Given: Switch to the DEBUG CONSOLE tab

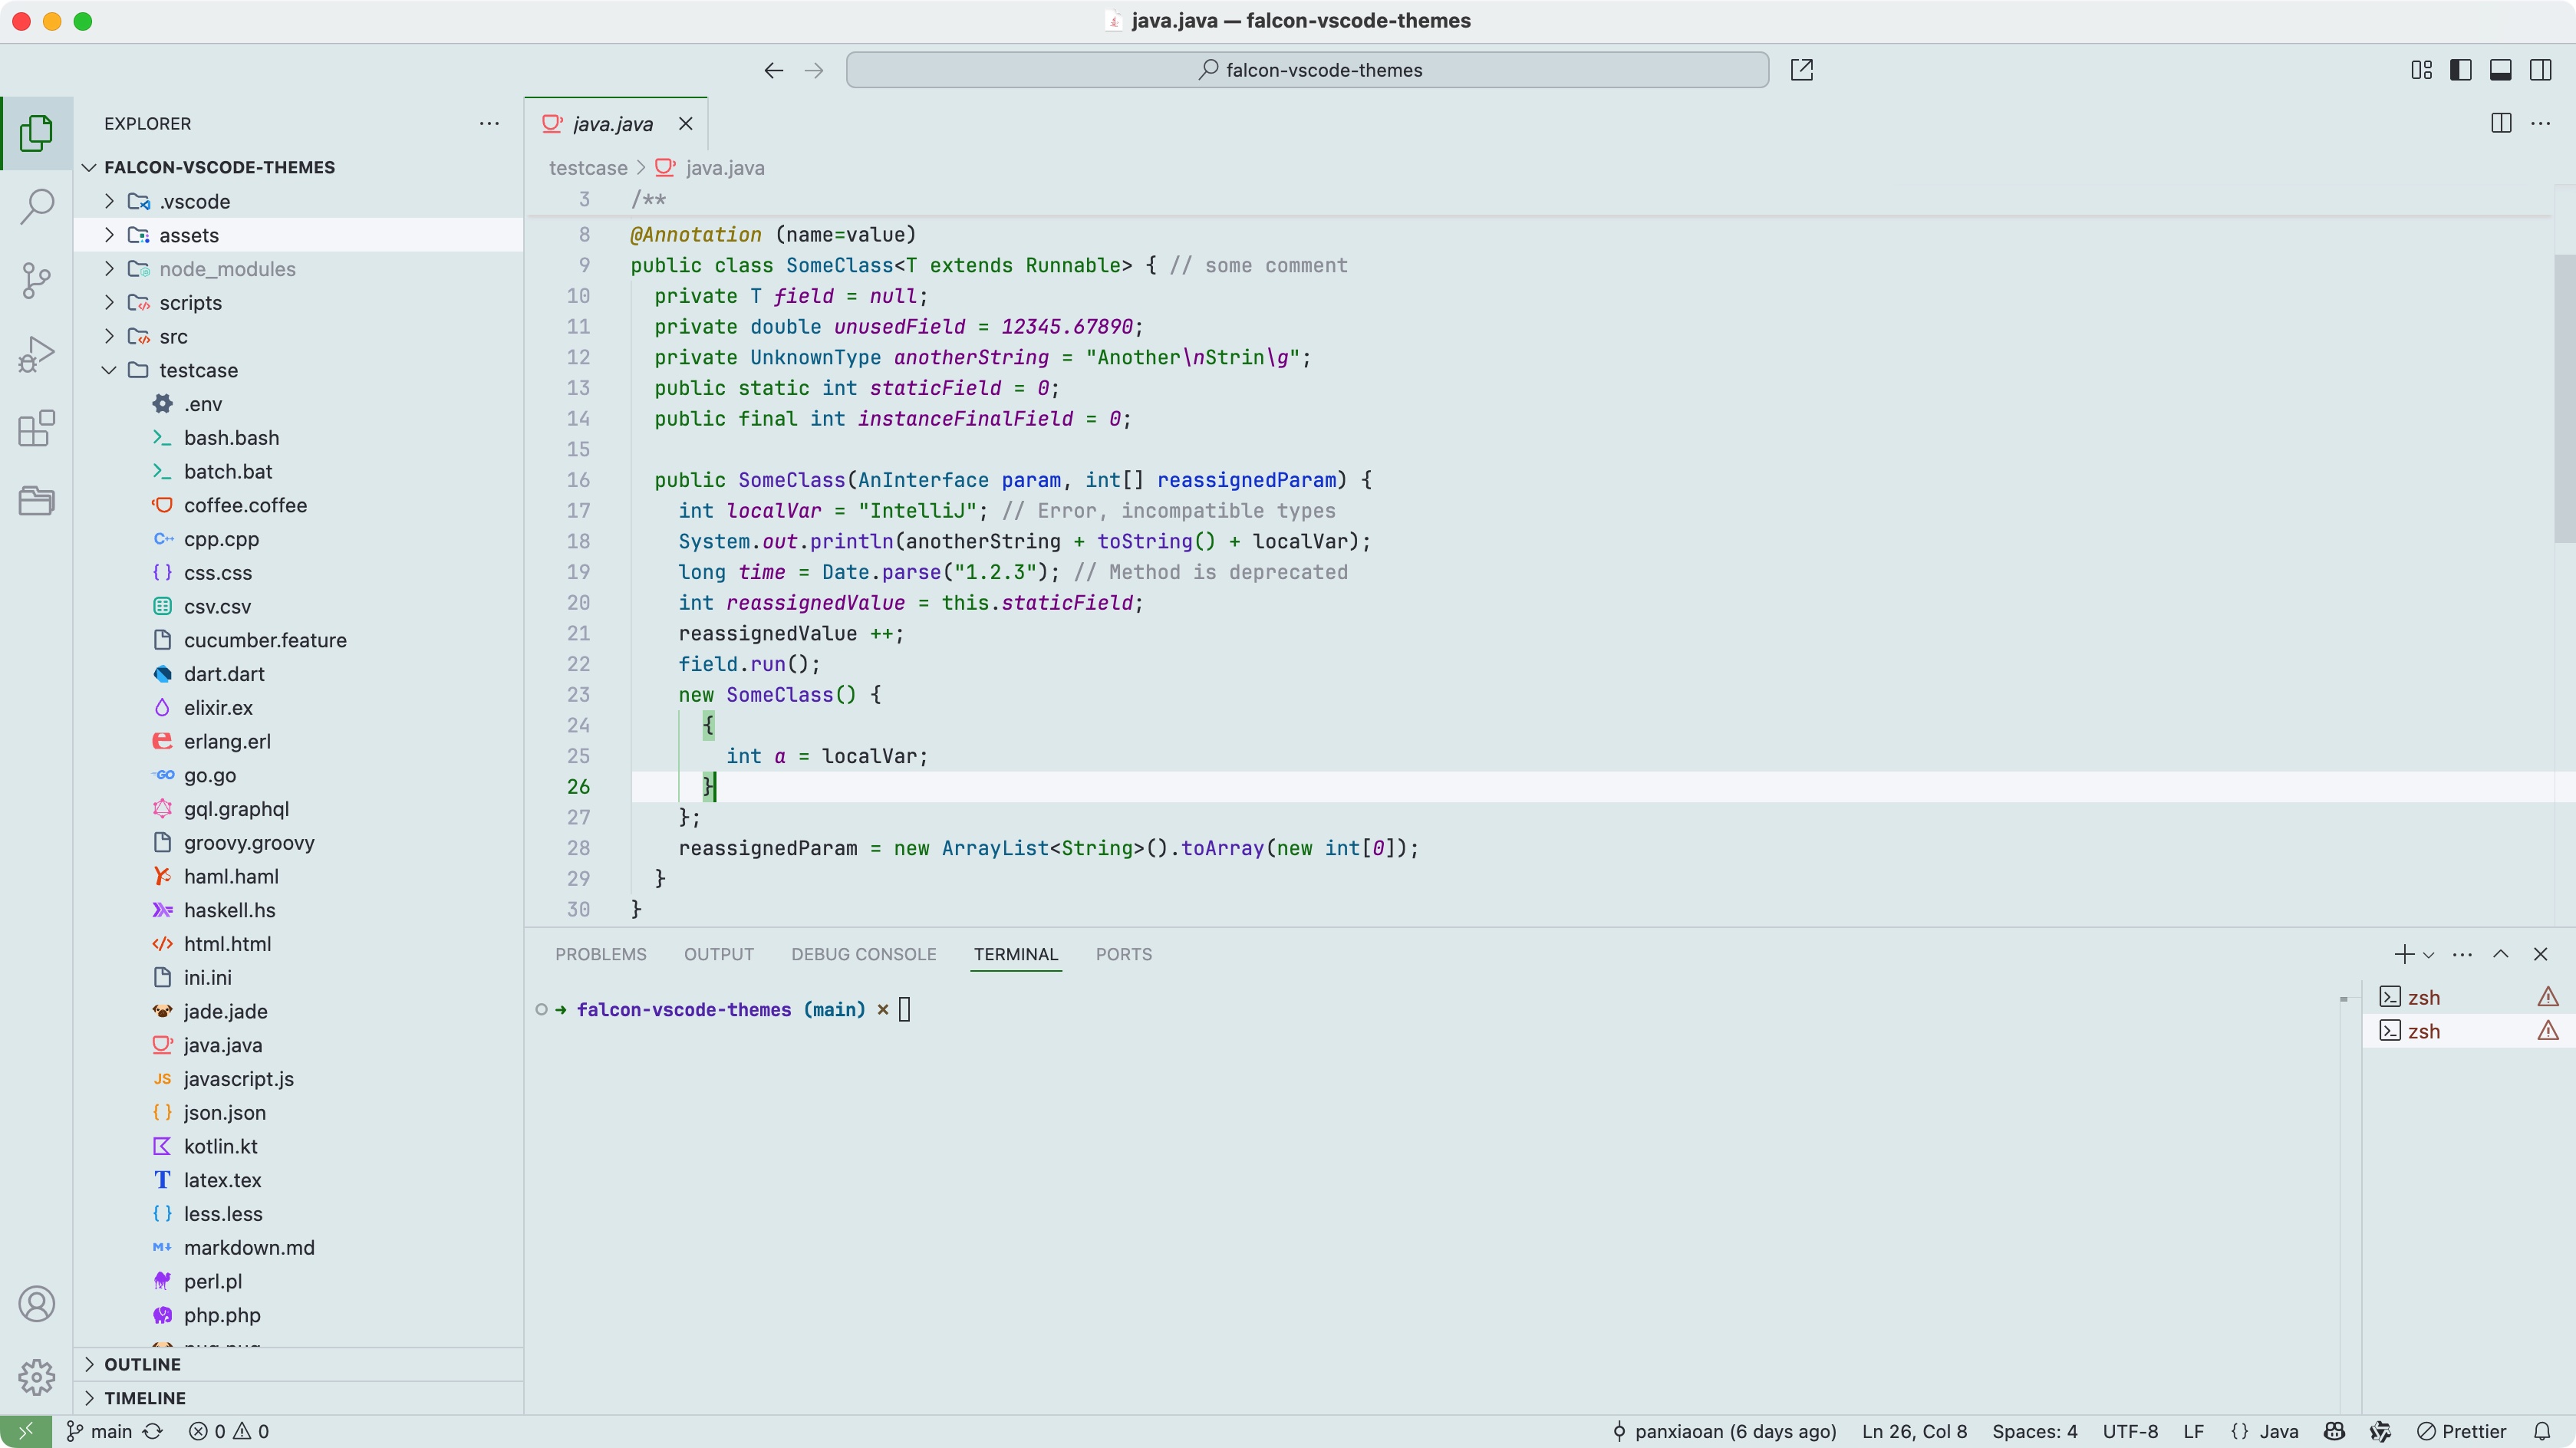Looking at the screenshot, I should (863, 954).
